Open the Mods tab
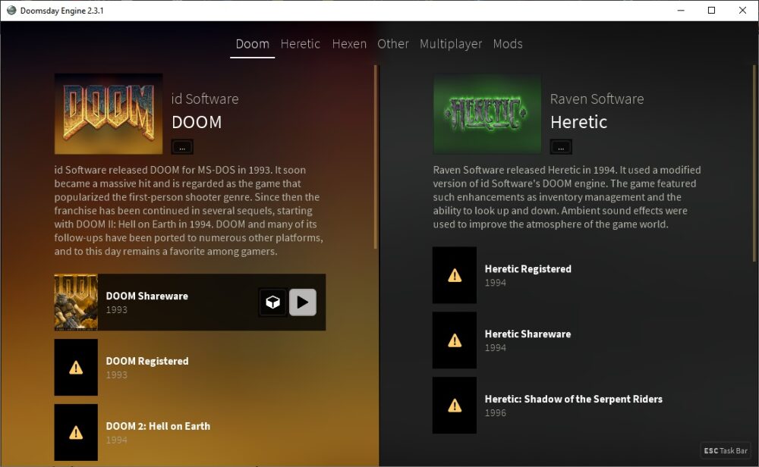This screenshot has width=759, height=467. [508, 44]
